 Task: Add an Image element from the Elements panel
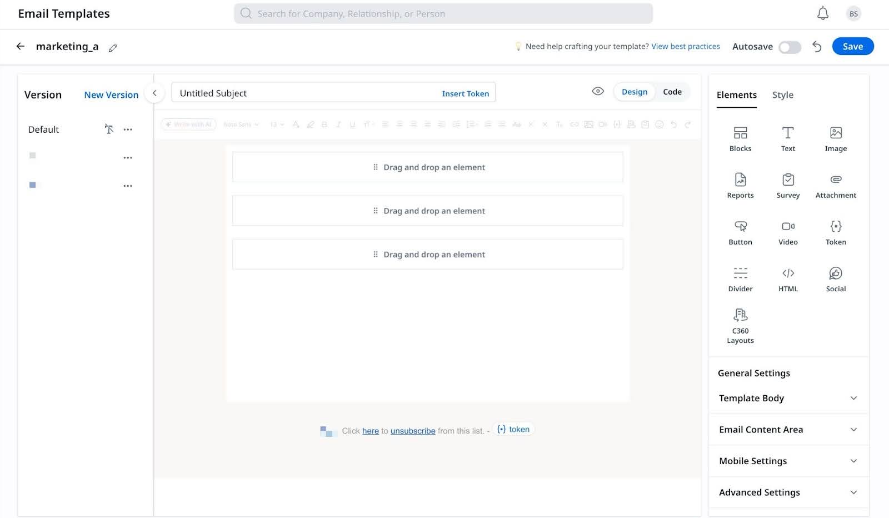(836, 138)
